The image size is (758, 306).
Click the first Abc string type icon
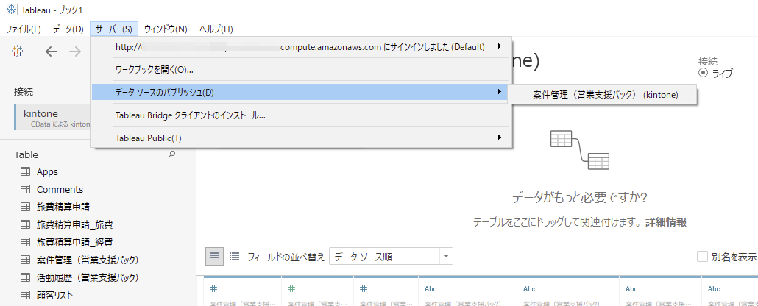pyautogui.click(x=431, y=289)
